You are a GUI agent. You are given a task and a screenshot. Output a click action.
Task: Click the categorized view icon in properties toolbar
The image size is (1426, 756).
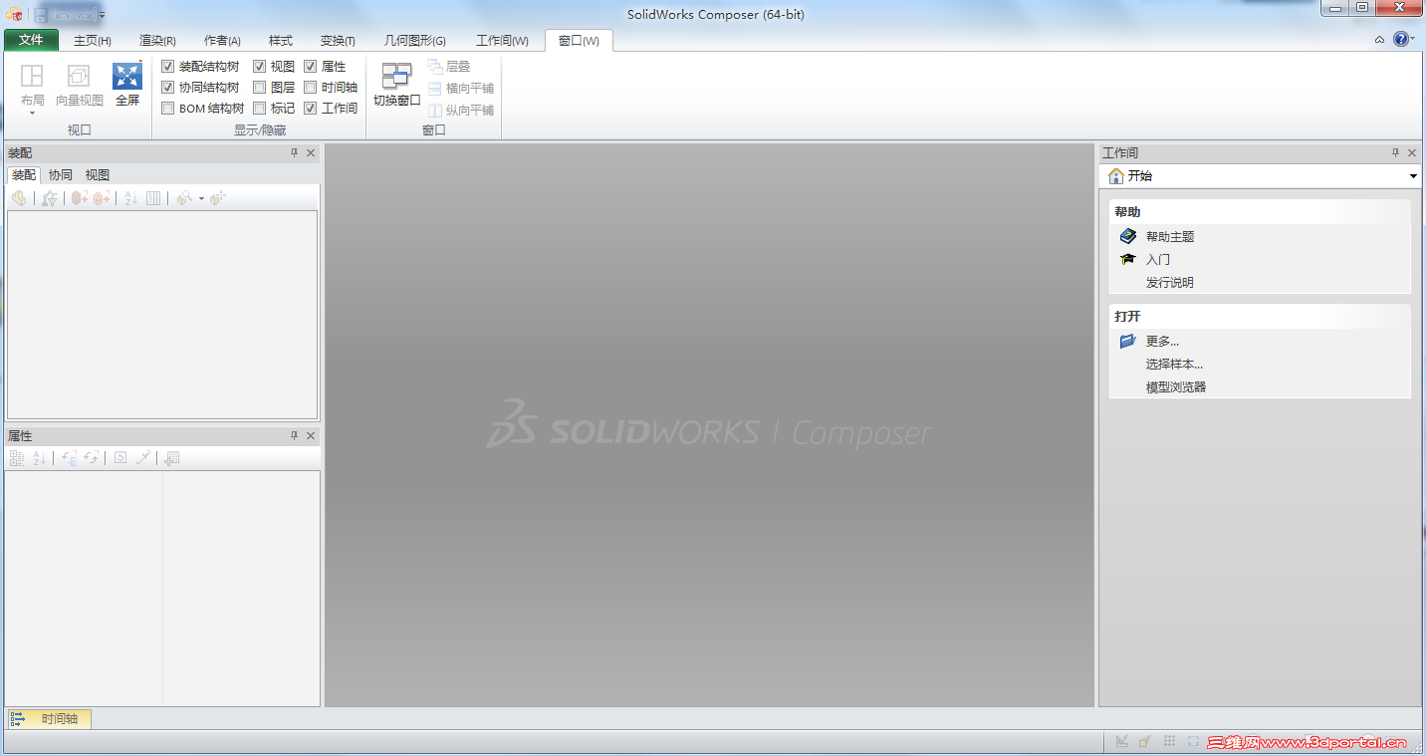(17, 458)
